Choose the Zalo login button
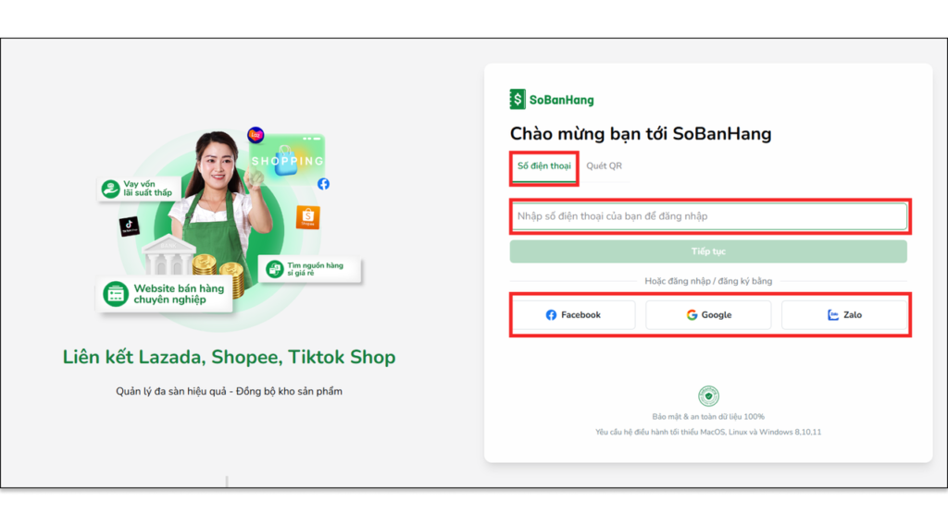The height and width of the screenshot is (526, 948). [844, 315]
